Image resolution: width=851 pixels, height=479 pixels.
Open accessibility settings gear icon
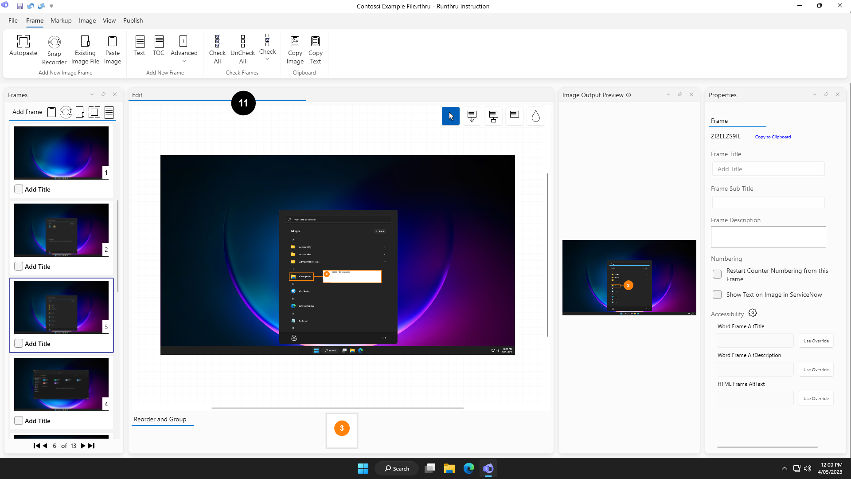tap(753, 313)
